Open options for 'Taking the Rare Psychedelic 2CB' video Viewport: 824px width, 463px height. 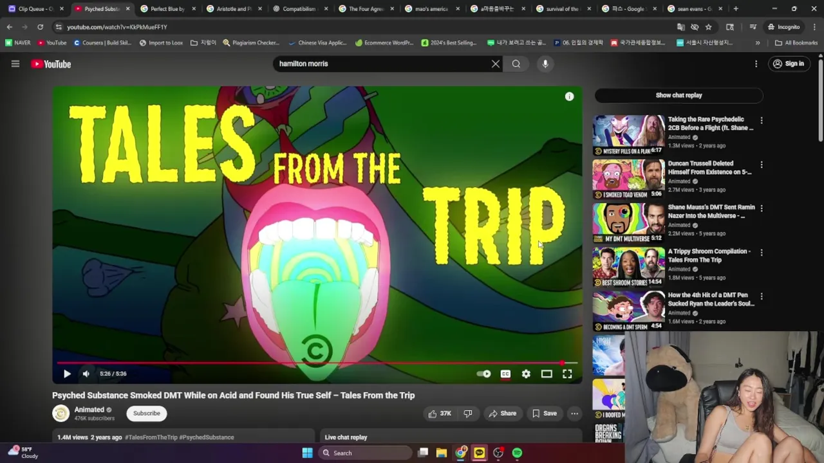pyautogui.click(x=762, y=120)
